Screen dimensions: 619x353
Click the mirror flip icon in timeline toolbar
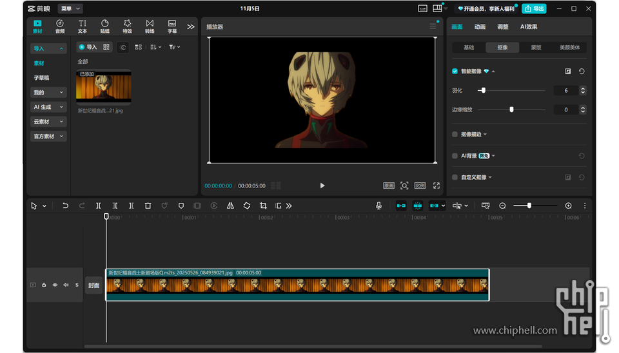pos(230,205)
